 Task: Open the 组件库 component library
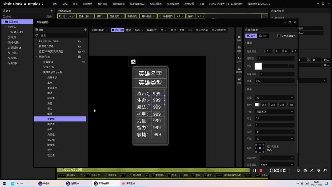point(239,70)
